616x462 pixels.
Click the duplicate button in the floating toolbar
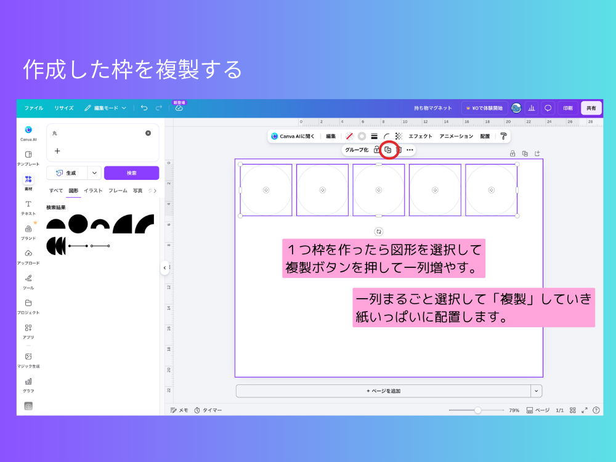click(x=388, y=150)
